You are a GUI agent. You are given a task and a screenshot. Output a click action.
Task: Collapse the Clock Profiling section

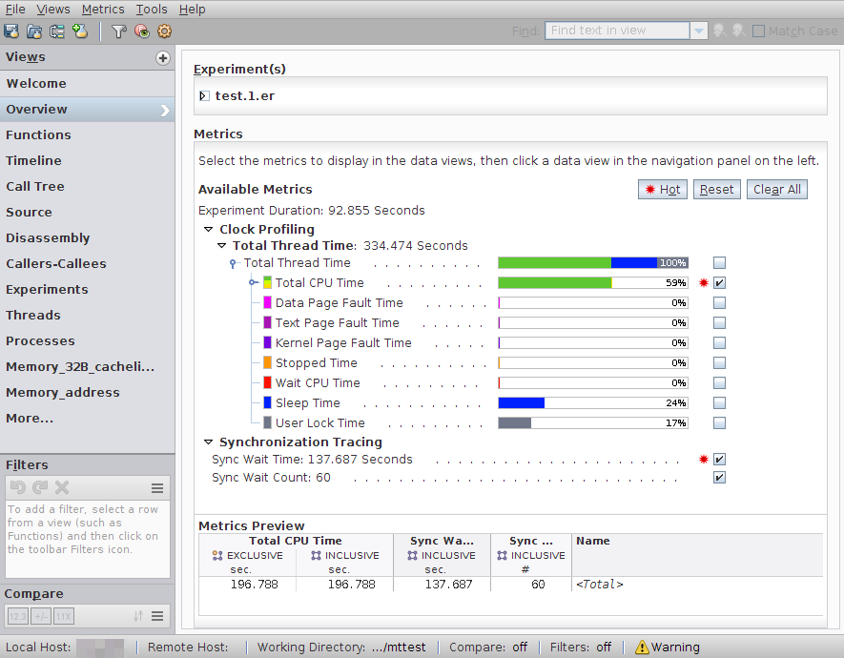click(x=208, y=229)
